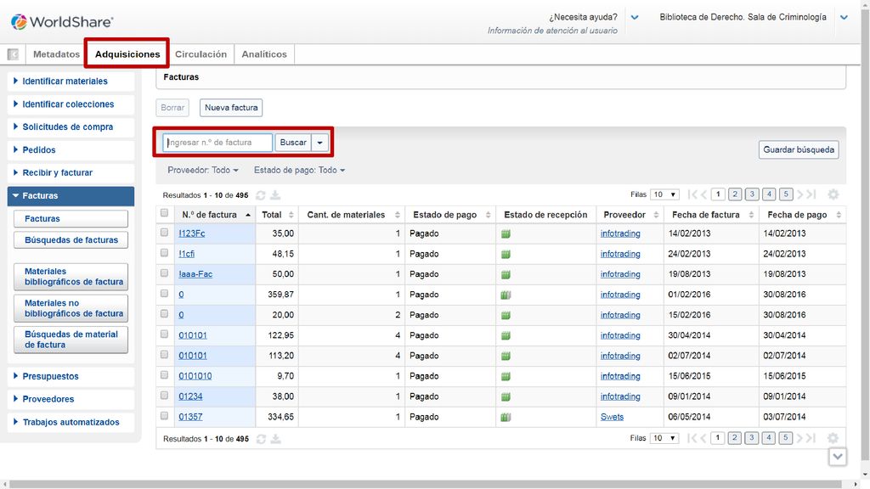Open the Buscar options dropdown arrow
The height and width of the screenshot is (489, 870).
pos(319,143)
